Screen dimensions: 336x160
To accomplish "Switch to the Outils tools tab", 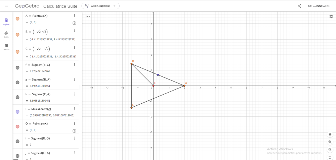I will (6, 34).
